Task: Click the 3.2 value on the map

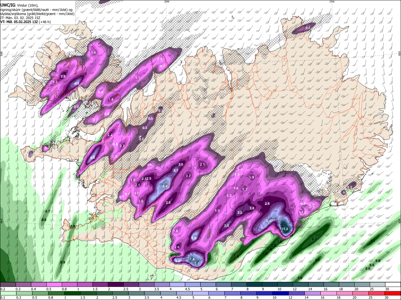Action: coord(240,212)
